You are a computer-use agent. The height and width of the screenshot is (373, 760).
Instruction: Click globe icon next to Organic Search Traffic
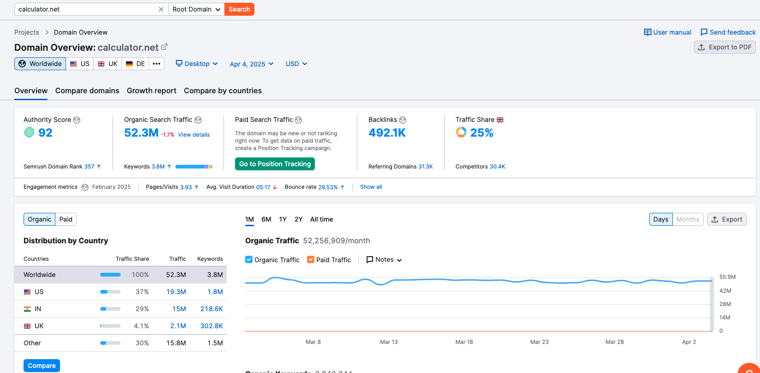click(x=198, y=120)
